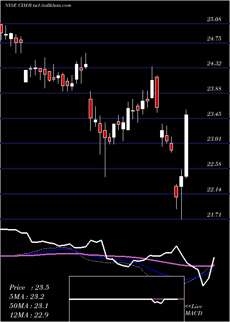Select the '12MA : 22.9' readout
The height and width of the screenshot is (322, 230).
29,315
